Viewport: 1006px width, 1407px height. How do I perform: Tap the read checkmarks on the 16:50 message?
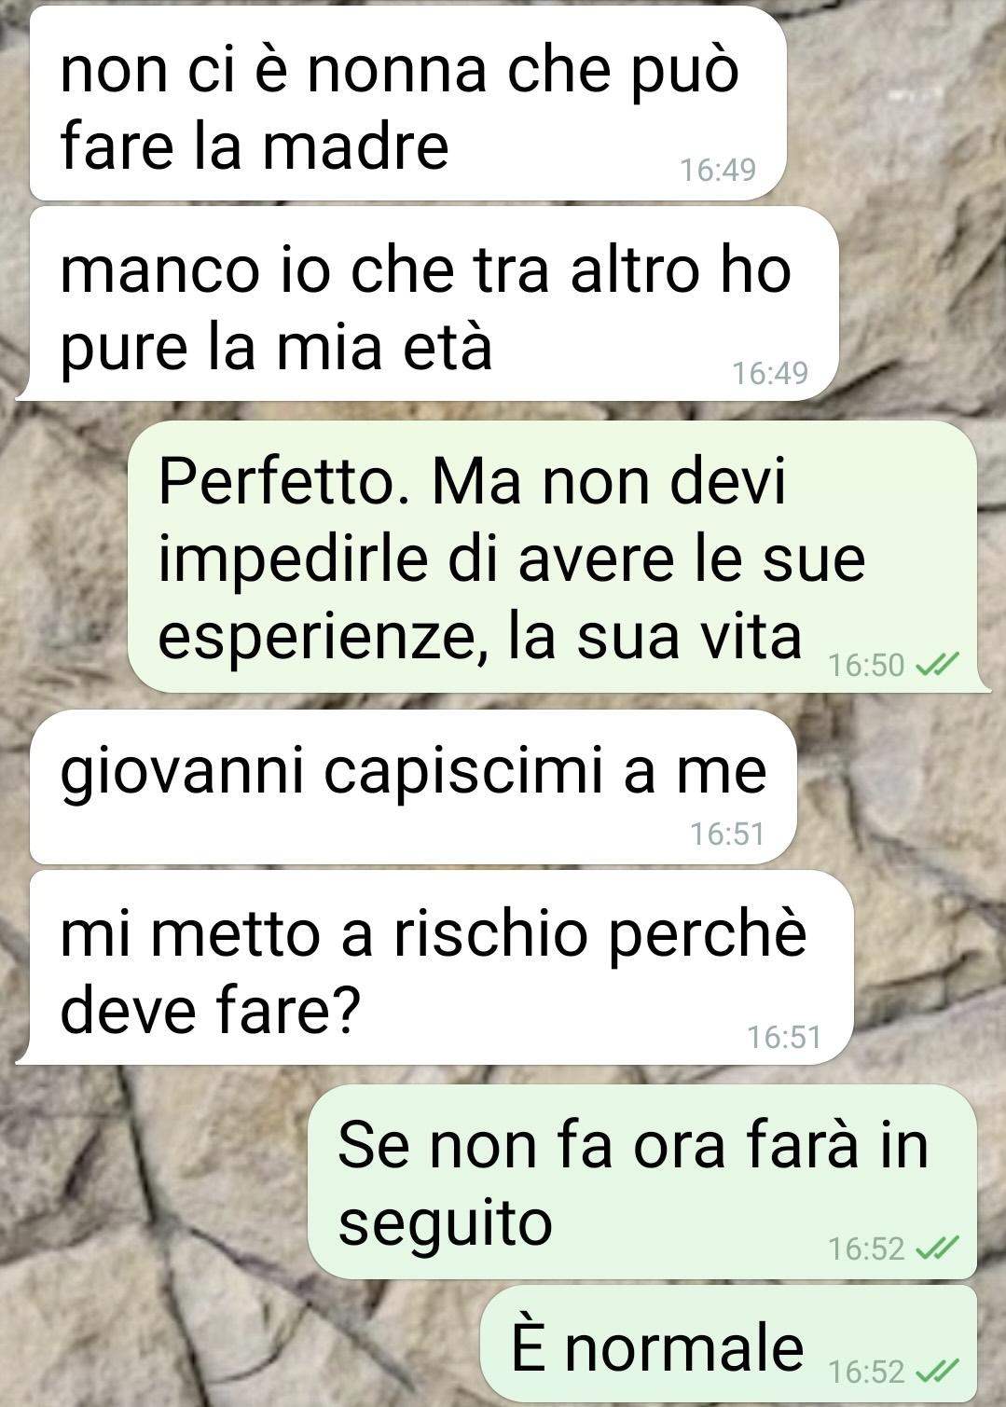click(936, 665)
